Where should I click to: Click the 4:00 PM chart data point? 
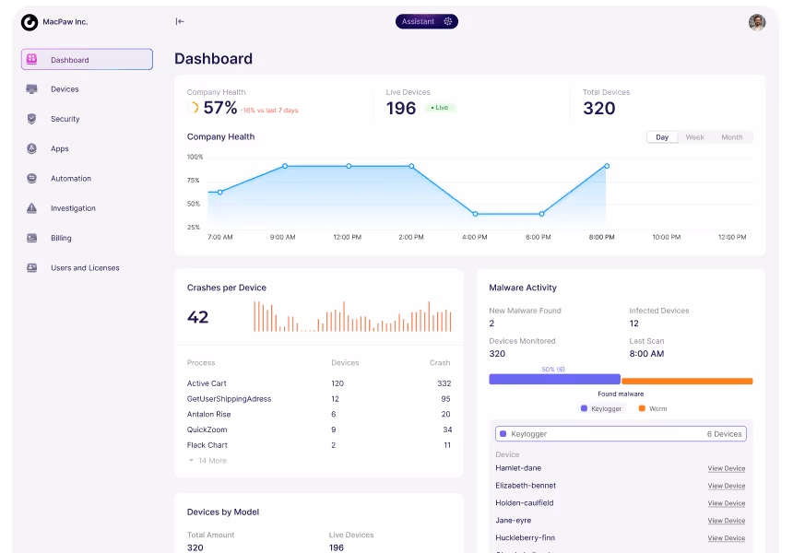click(475, 214)
